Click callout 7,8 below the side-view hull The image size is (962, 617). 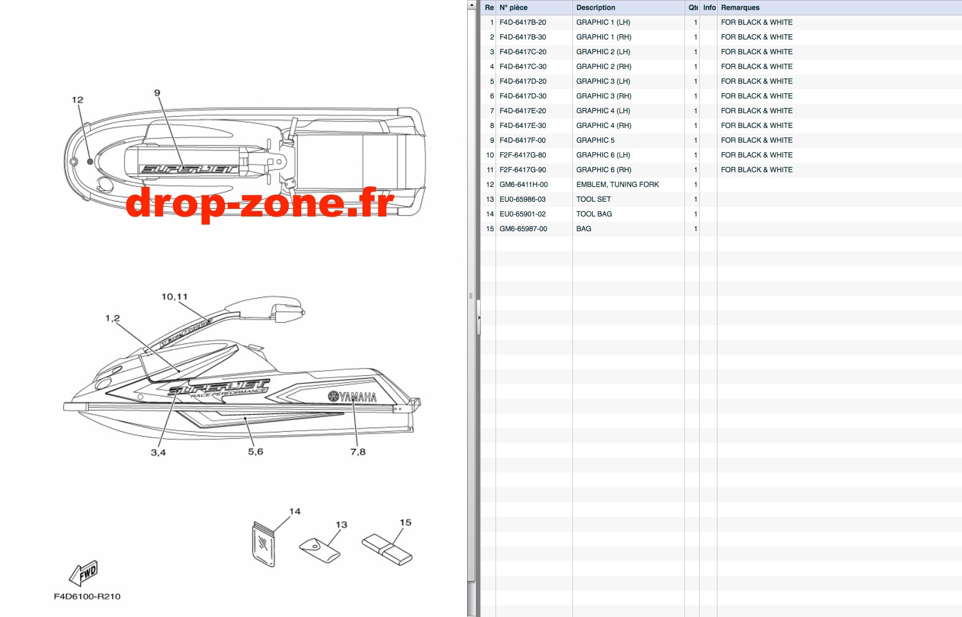358,452
